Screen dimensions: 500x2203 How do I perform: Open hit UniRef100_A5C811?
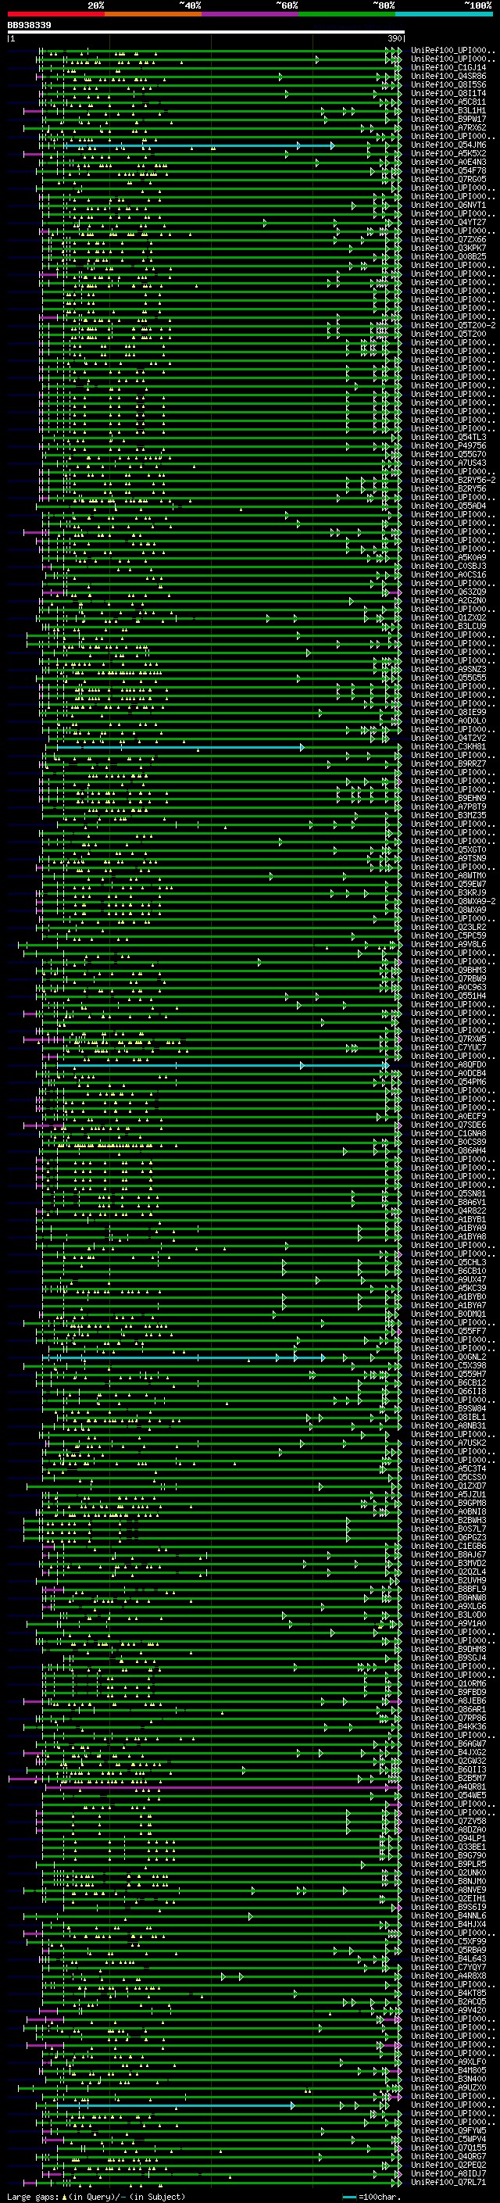(448, 102)
